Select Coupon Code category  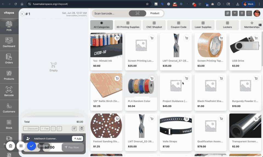pos(179,25)
